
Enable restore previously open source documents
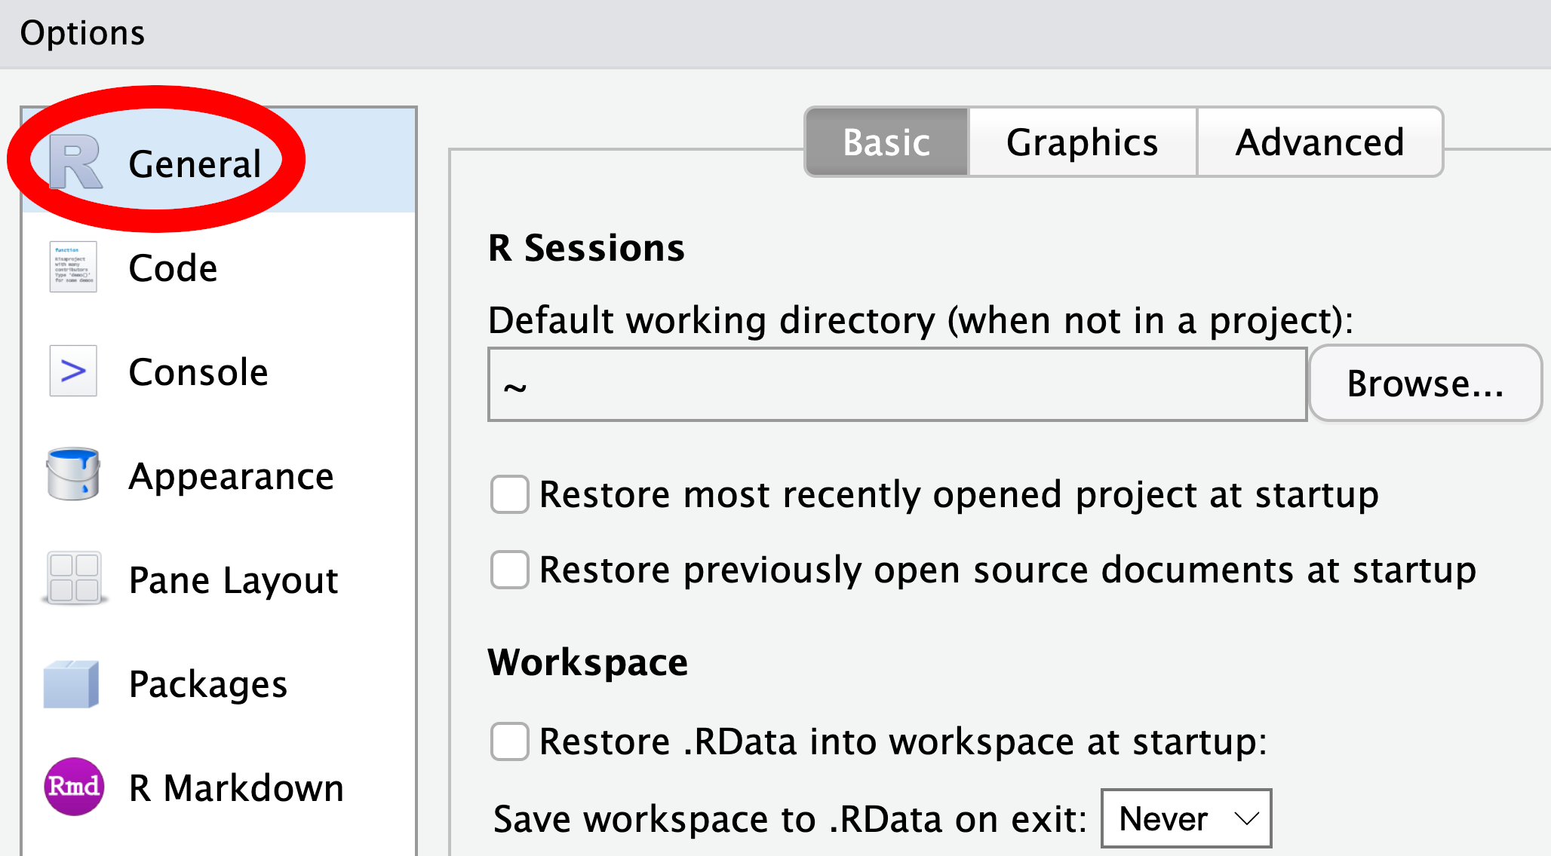tap(509, 570)
